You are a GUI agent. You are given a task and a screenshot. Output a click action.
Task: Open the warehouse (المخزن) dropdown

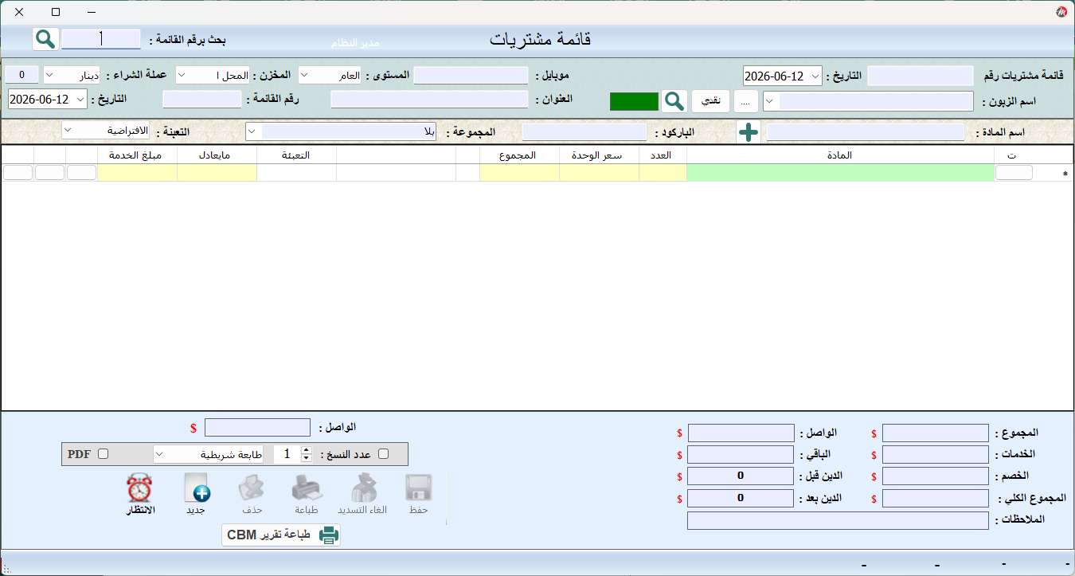[x=182, y=75]
